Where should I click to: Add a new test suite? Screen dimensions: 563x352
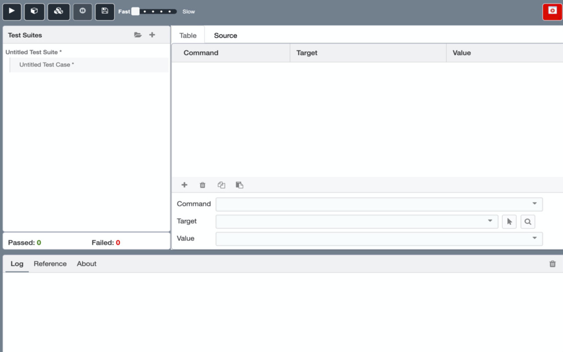(152, 35)
